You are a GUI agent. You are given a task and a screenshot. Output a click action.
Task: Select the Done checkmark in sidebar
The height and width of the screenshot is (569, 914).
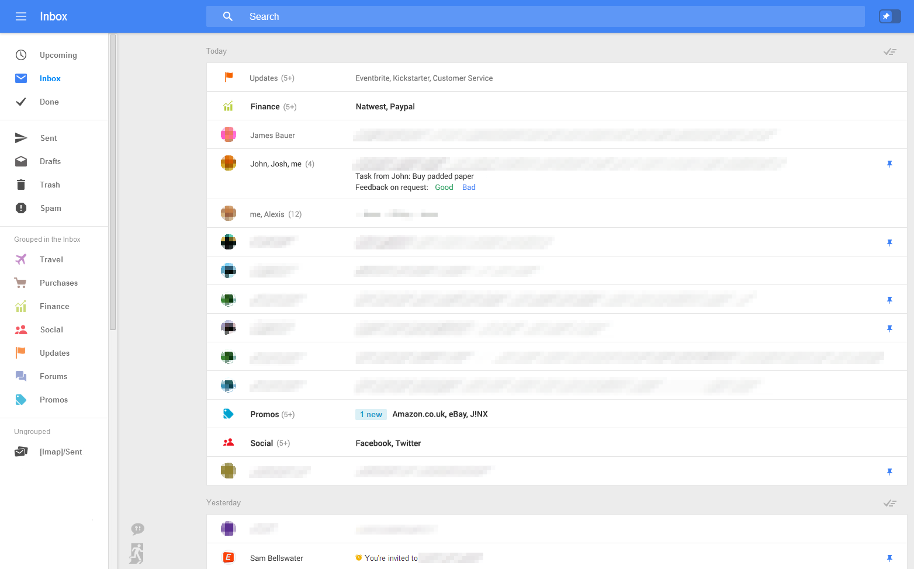click(x=21, y=102)
